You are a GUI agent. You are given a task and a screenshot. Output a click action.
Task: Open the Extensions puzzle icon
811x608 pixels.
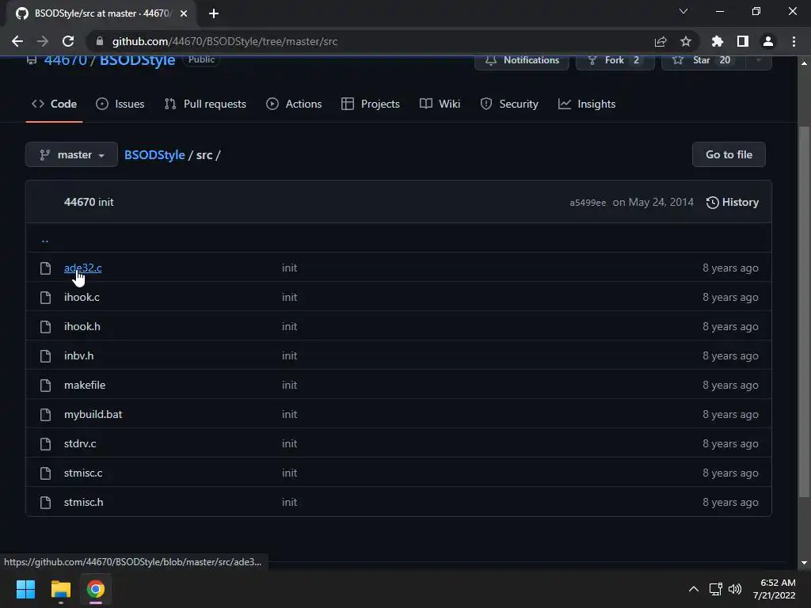pos(718,41)
